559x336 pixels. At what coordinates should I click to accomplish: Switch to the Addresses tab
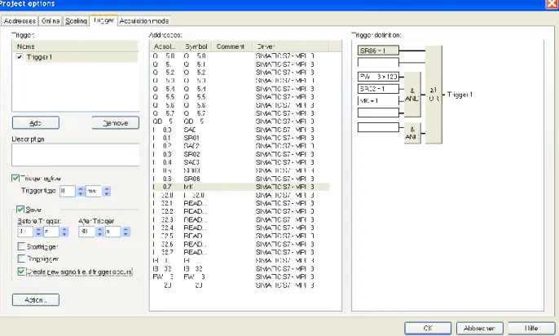[20, 21]
